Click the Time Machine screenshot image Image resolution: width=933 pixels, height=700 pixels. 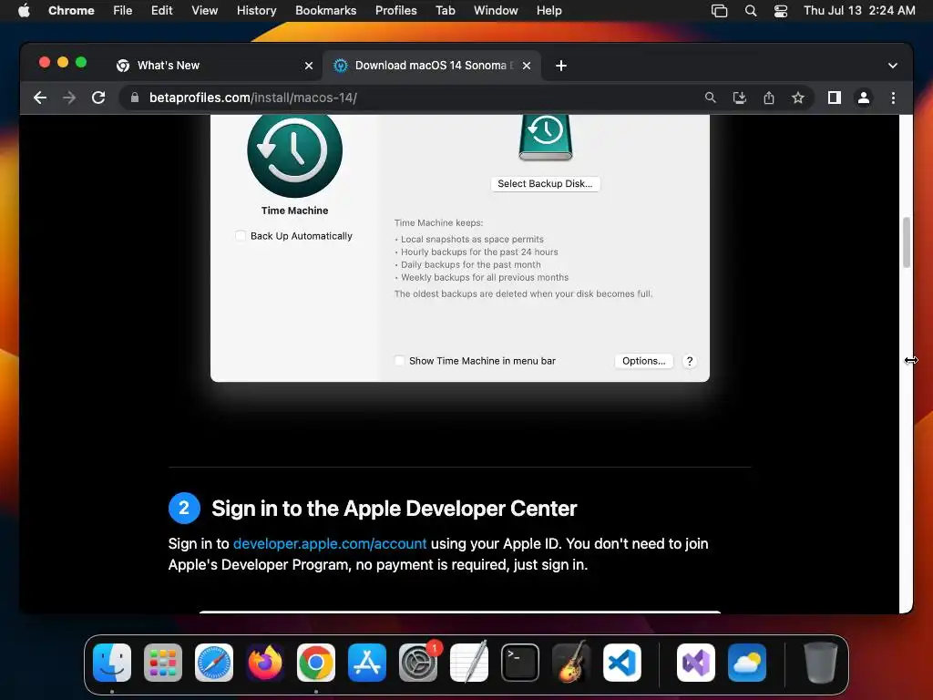pyautogui.click(x=460, y=248)
